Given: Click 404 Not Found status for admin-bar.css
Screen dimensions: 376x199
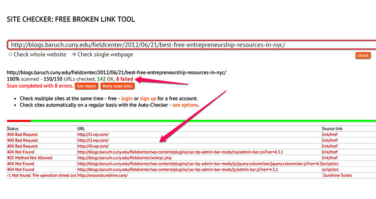Looking at the screenshot, I should pyautogui.click(x=21, y=152).
